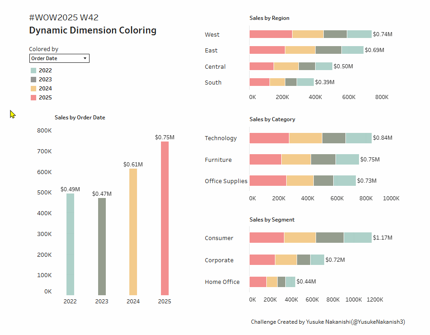430x335 pixels.
Task: Select the 2023 legend color swatch
Action: coord(33,80)
